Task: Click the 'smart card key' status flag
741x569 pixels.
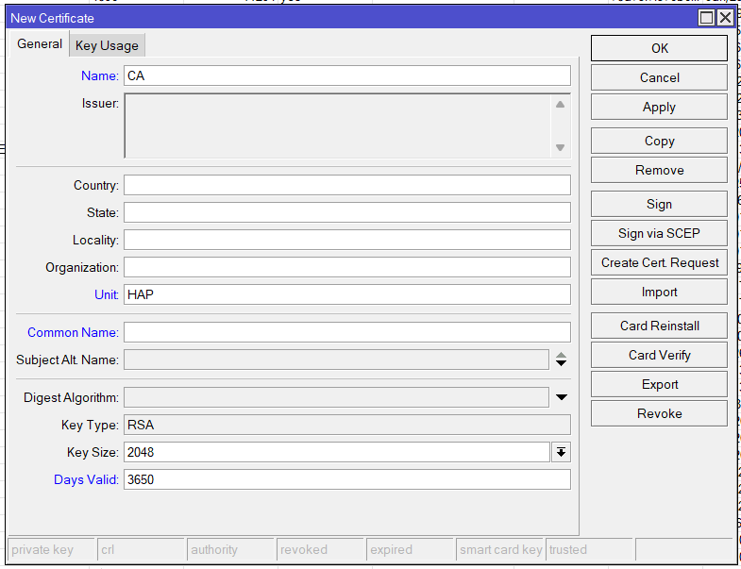Action: [500, 549]
